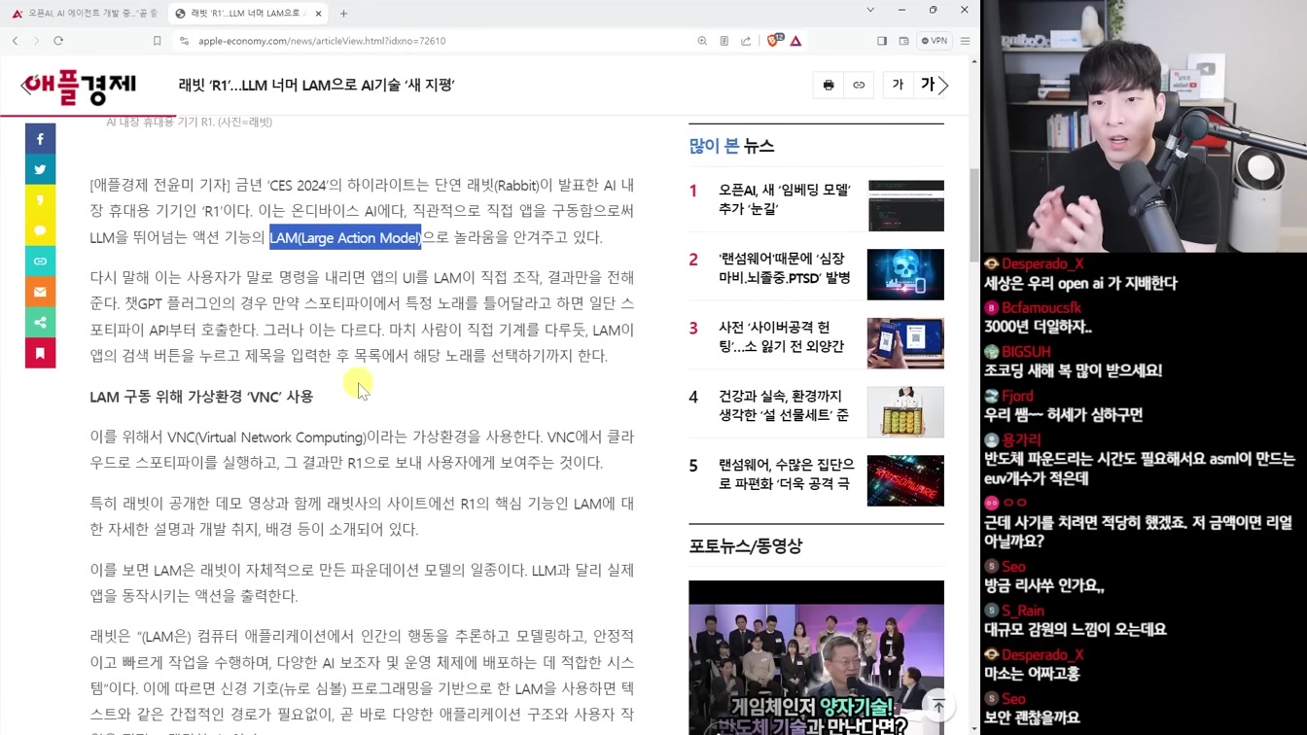Click gift set thumbnail image

(x=905, y=412)
